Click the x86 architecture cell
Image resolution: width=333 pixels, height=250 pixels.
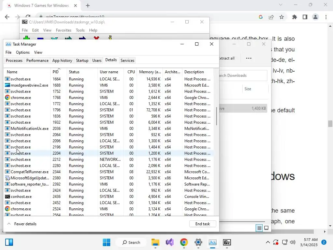coord(168,178)
